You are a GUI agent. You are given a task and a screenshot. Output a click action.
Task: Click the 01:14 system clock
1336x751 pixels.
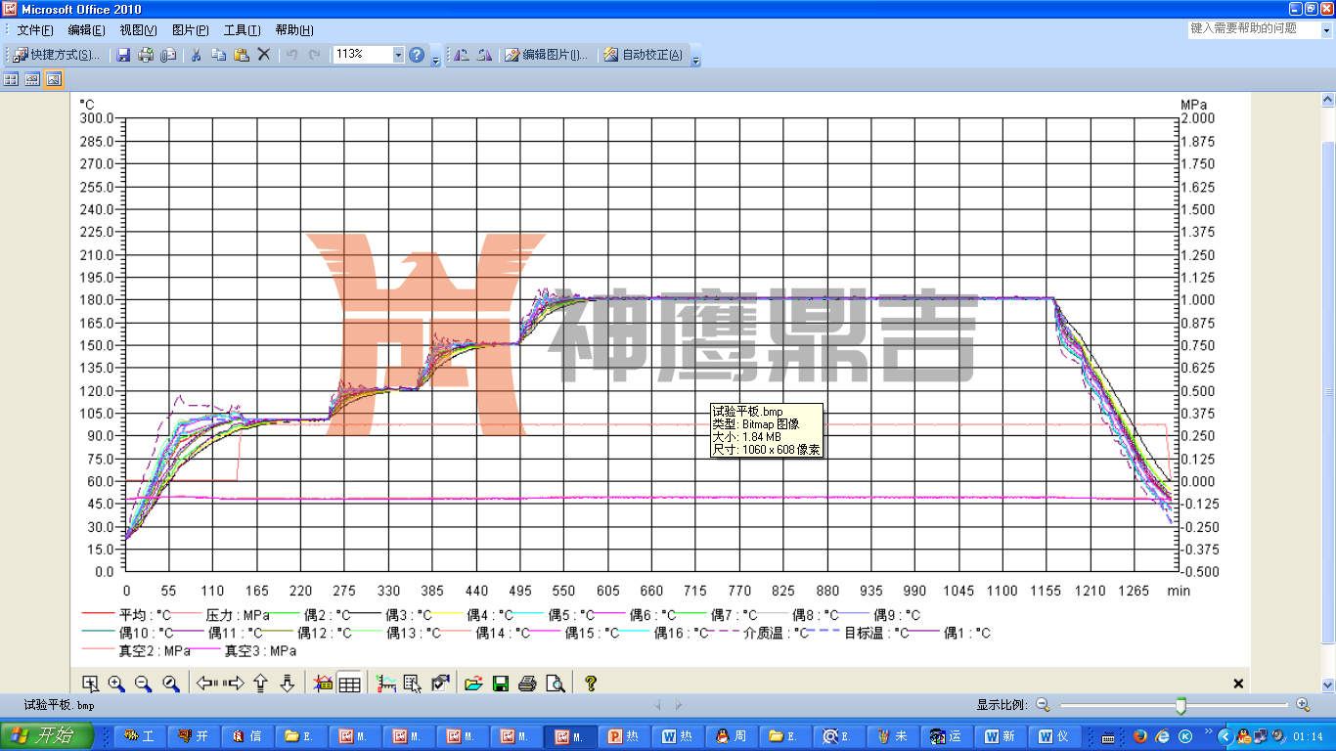coord(1308,736)
